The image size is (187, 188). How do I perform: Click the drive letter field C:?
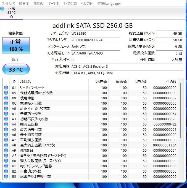pyautogui.click(x=95, y=60)
